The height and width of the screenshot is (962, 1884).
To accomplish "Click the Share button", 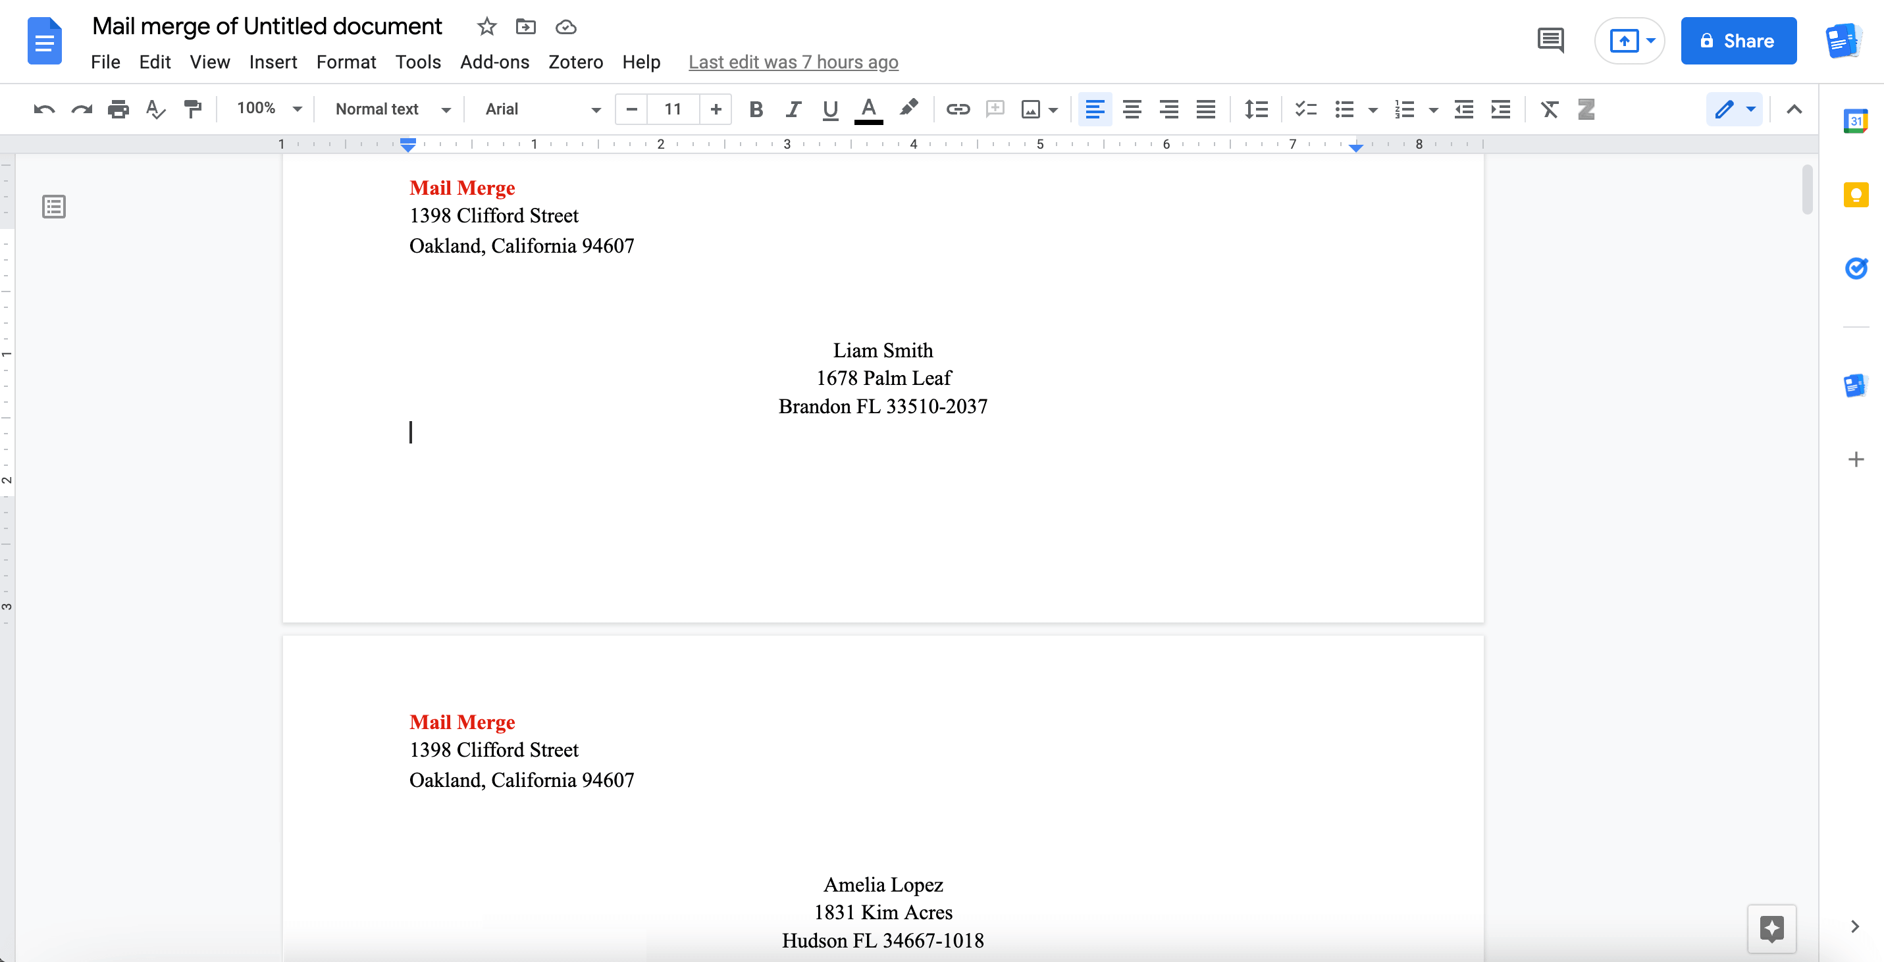I will tap(1735, 41).
